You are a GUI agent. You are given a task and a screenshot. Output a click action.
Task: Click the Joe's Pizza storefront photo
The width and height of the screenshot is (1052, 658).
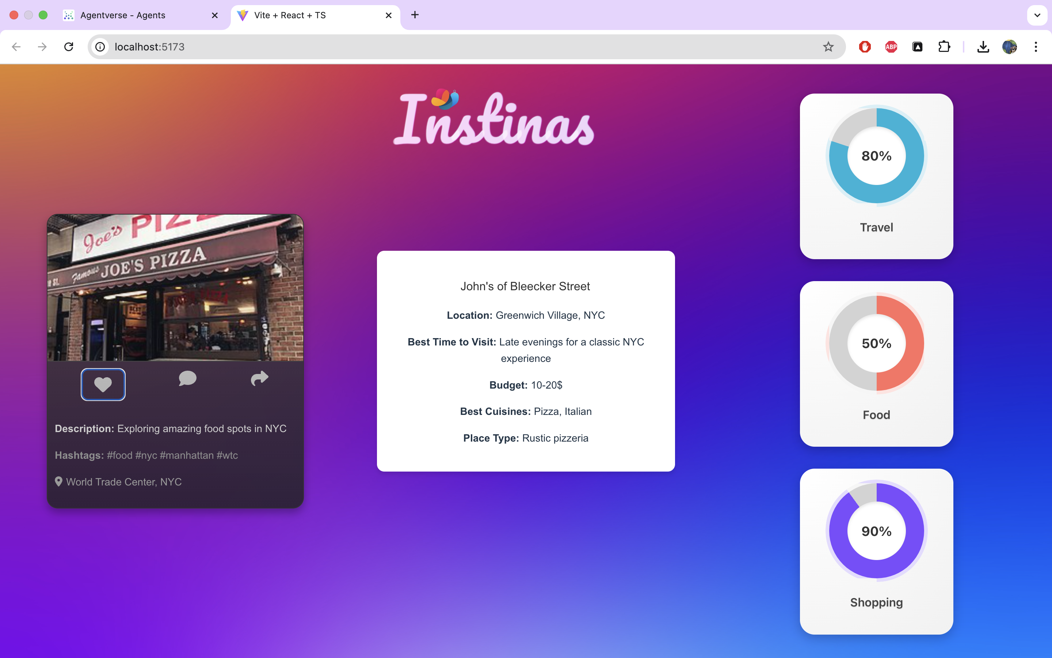click(175, 287)
